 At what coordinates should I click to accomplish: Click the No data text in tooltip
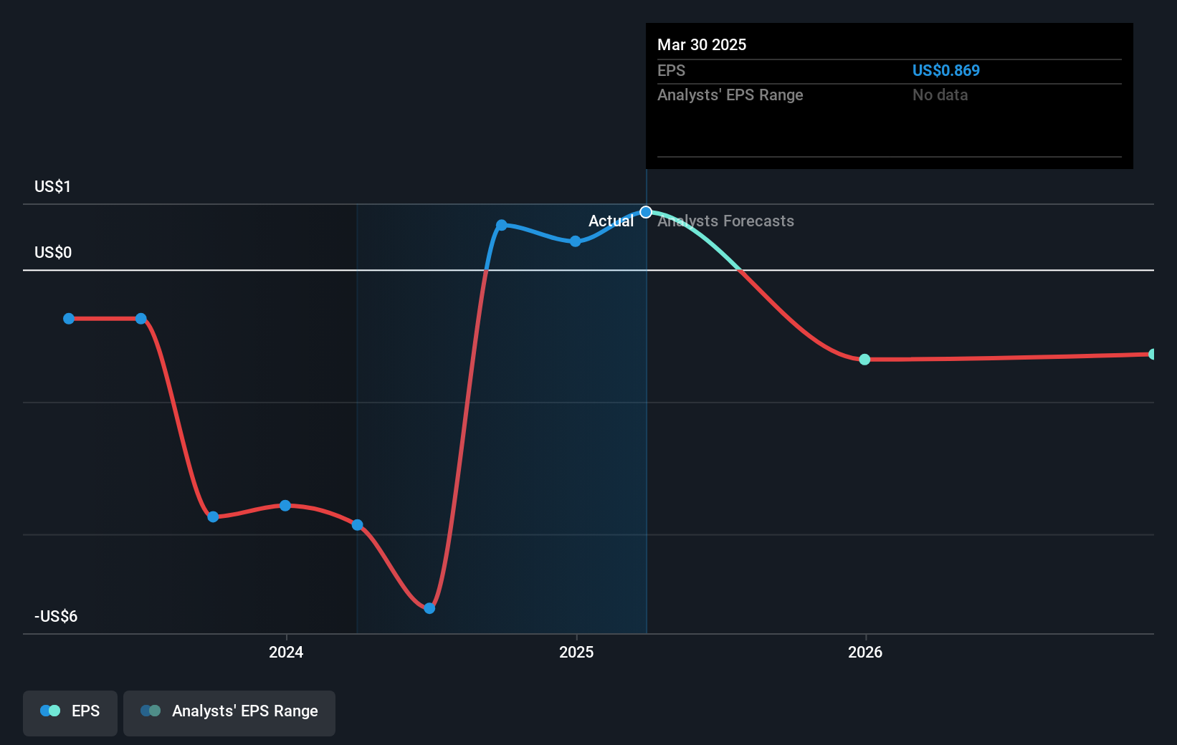pos(940,95)
